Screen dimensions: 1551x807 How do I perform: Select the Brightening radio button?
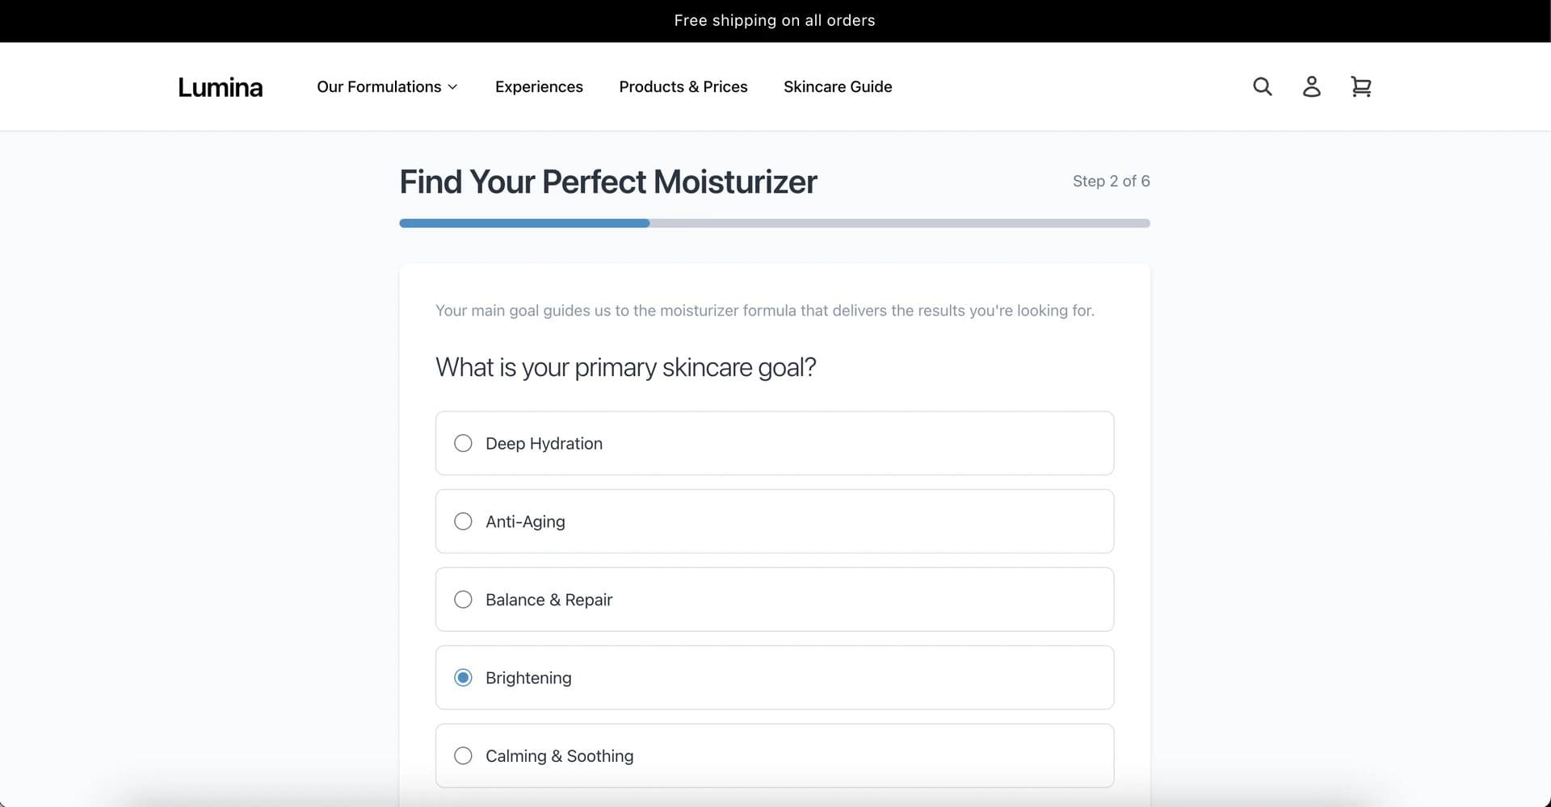point(463,678)
